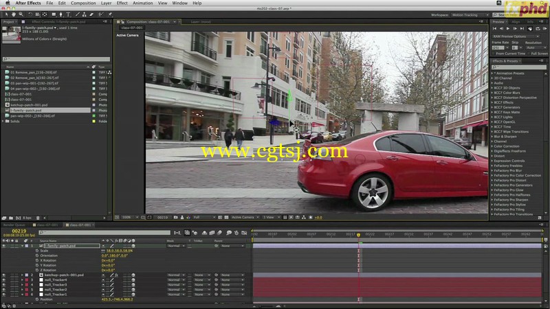Screen dimensions: 550x309
Task: Click the l-family-patch.psd thumbnail preview
Action: click(11, 34)
